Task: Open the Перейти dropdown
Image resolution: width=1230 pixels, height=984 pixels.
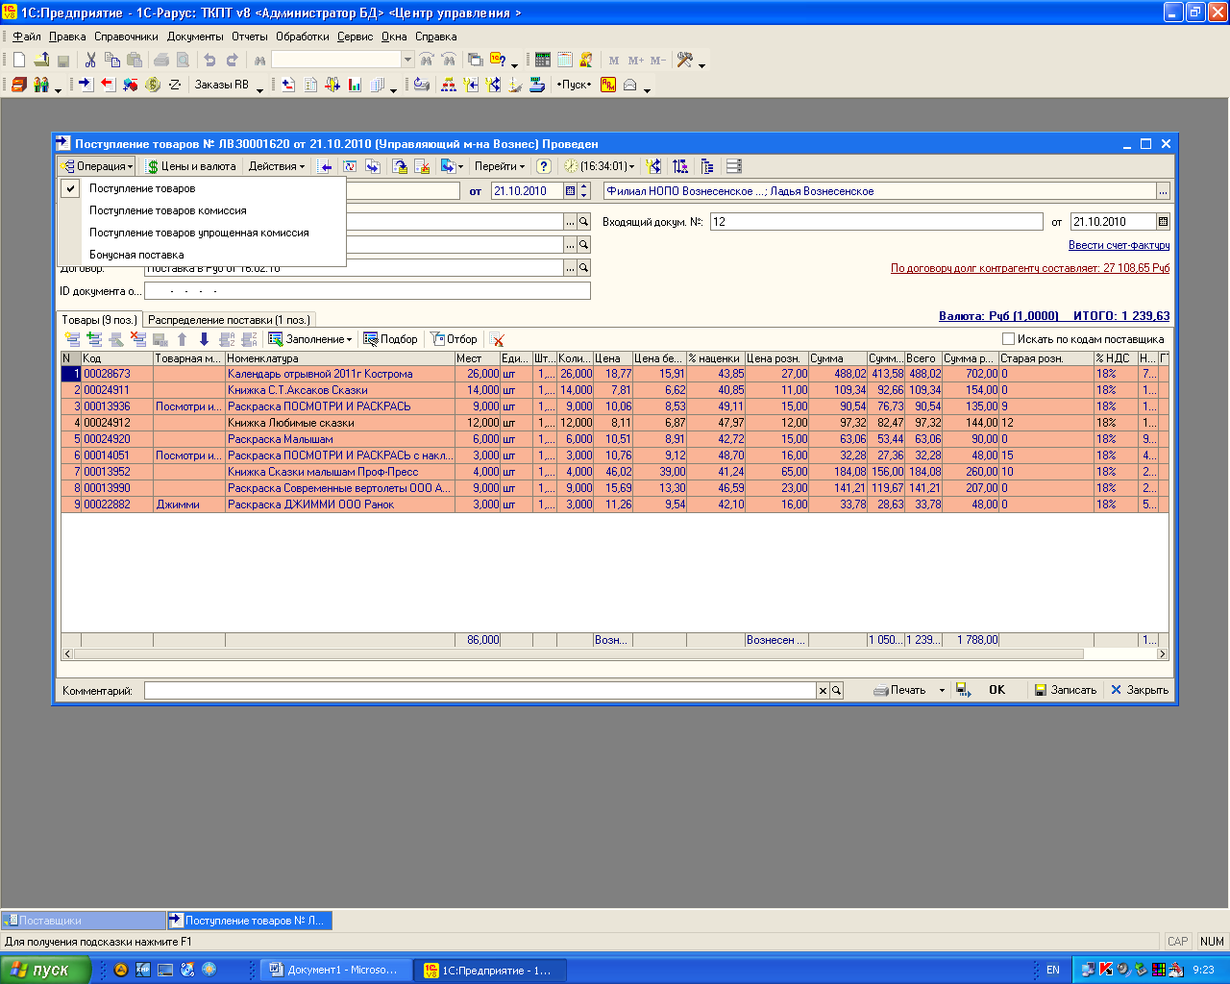Action: click(x=500, y=166)
